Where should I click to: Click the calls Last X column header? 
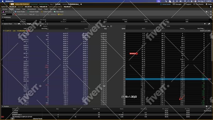[x=26, y=29]
